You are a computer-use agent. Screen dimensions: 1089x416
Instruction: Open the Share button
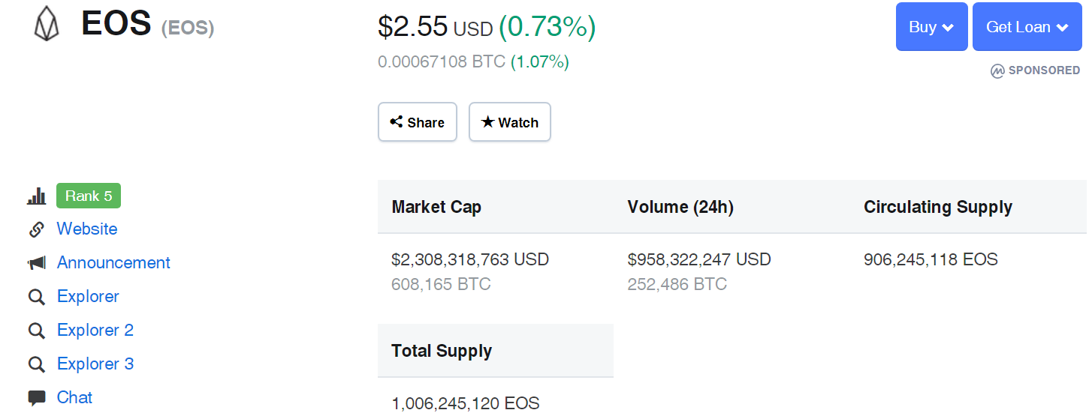click(x=418, y=122)
